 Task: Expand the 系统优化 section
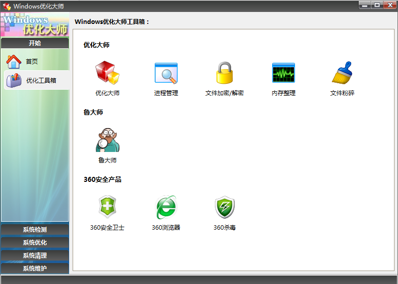click(x=35, y=243)
